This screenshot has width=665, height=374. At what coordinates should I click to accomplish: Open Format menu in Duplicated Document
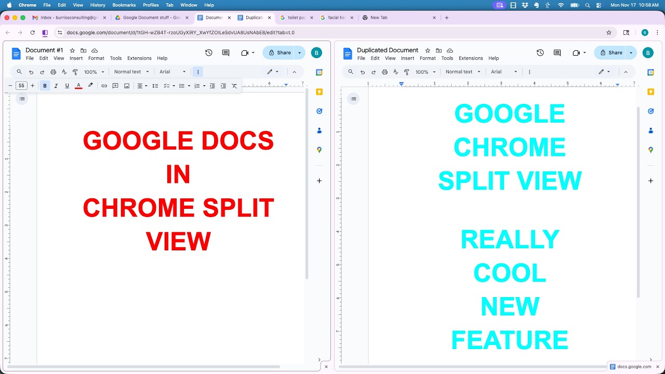coord(428,58)
